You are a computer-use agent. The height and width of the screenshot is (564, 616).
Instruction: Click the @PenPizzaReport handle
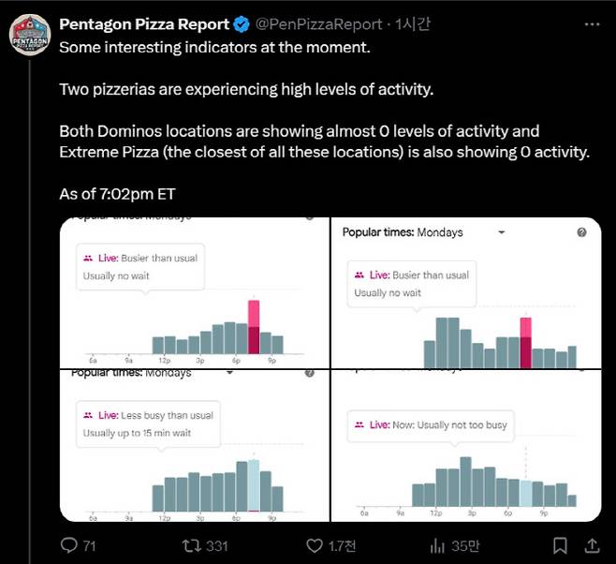coord(317,23)
